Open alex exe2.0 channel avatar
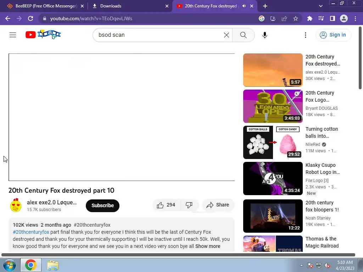The image size is (363, 272). point(16,205)
